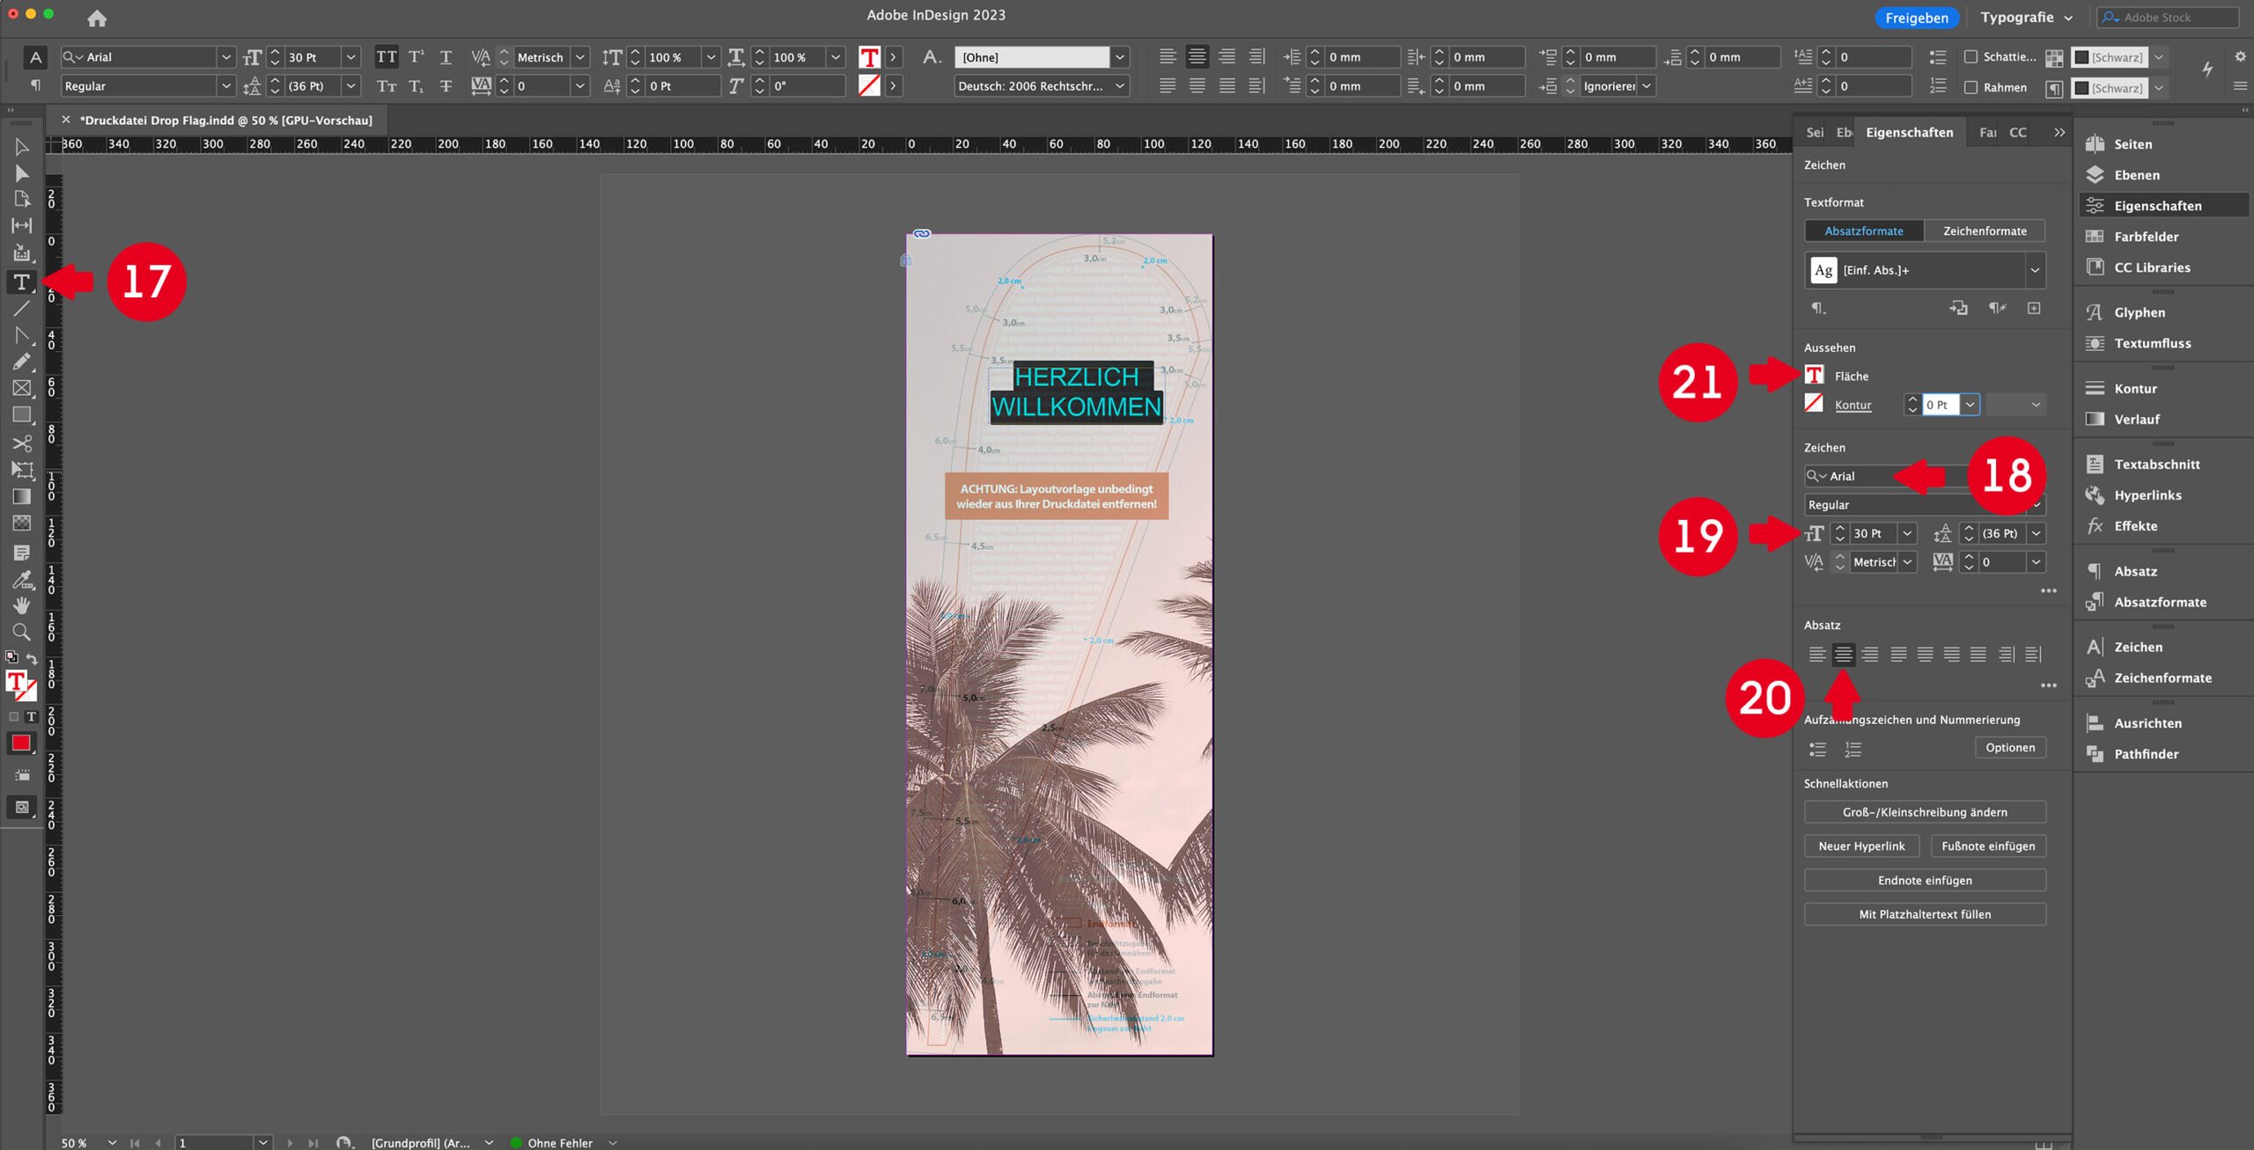Open the Glyphen panel

(2139, 312)
